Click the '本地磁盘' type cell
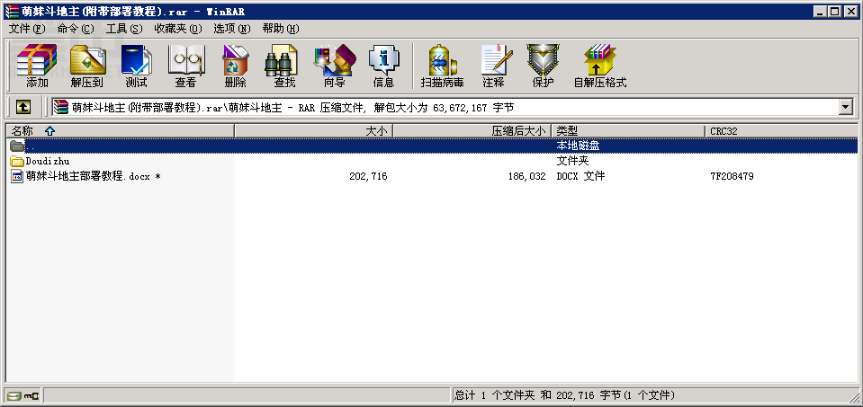Image resolution: width=863 pixels, height=407 pixels. [x=578, y=146]
